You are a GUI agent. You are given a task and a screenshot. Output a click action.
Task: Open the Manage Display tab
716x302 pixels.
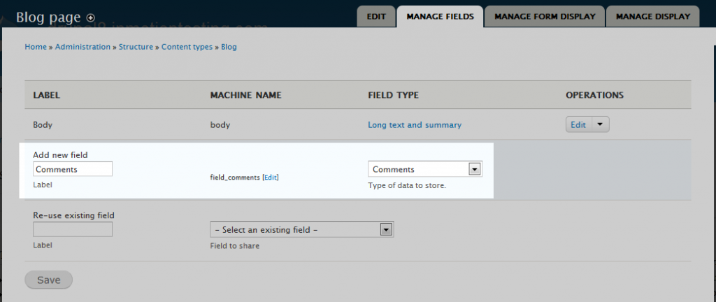click(652, 16)
